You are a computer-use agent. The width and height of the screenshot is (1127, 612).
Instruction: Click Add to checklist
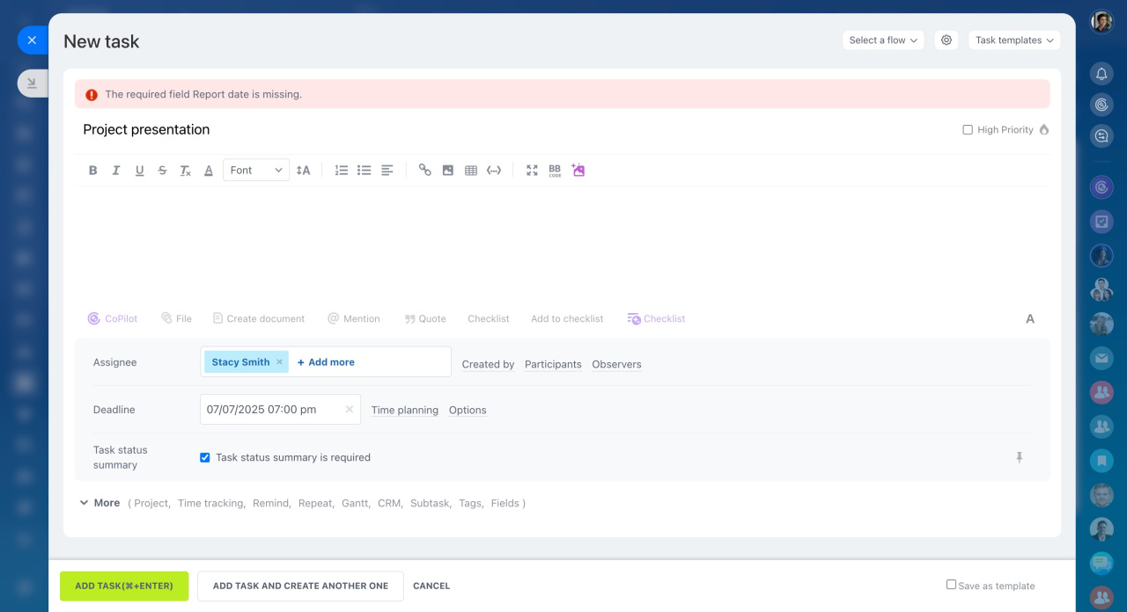pos(567,318)
